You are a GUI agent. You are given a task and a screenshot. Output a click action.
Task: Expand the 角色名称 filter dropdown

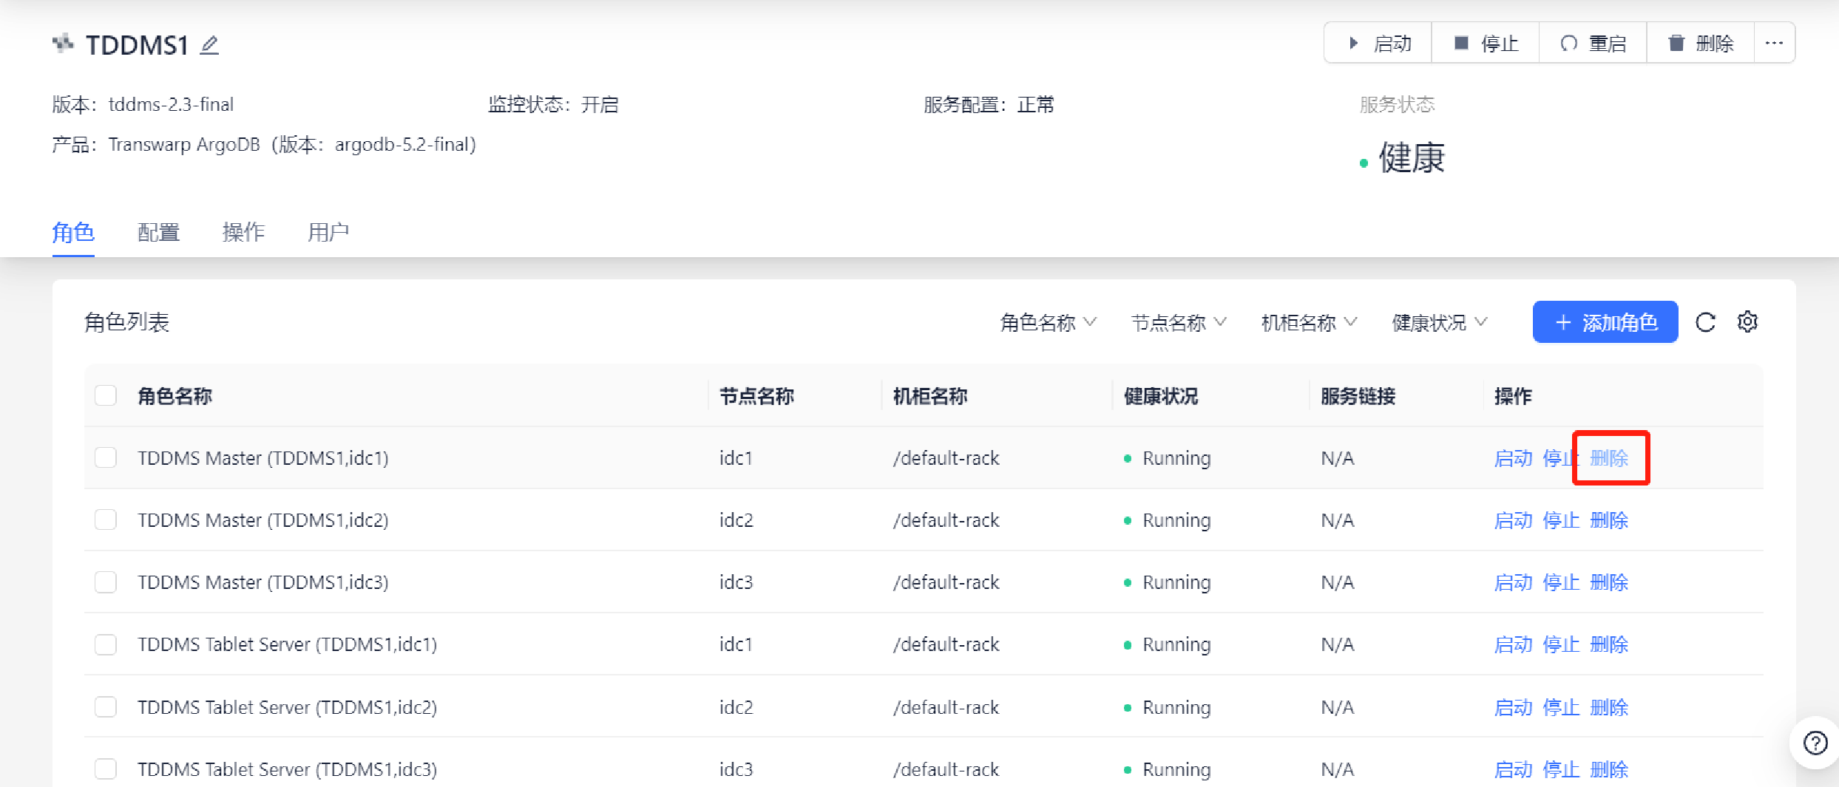[1048, 323]
